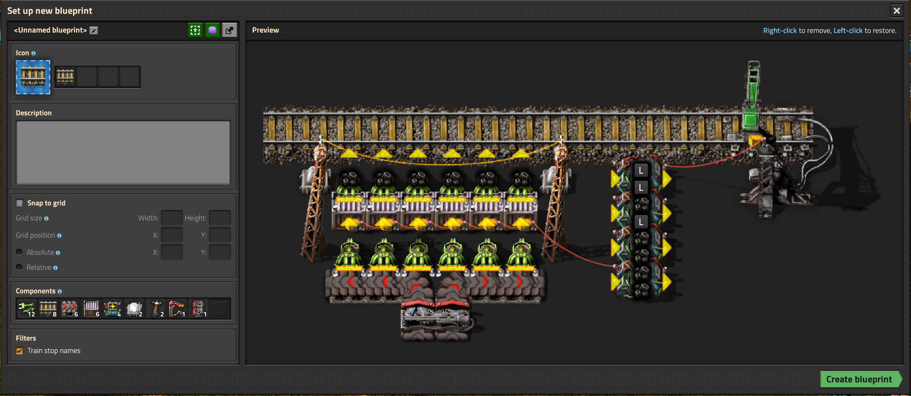Select the fourth empty icon slot
The height and width of the screenshot is (396, 911).
tap(130, 77)
